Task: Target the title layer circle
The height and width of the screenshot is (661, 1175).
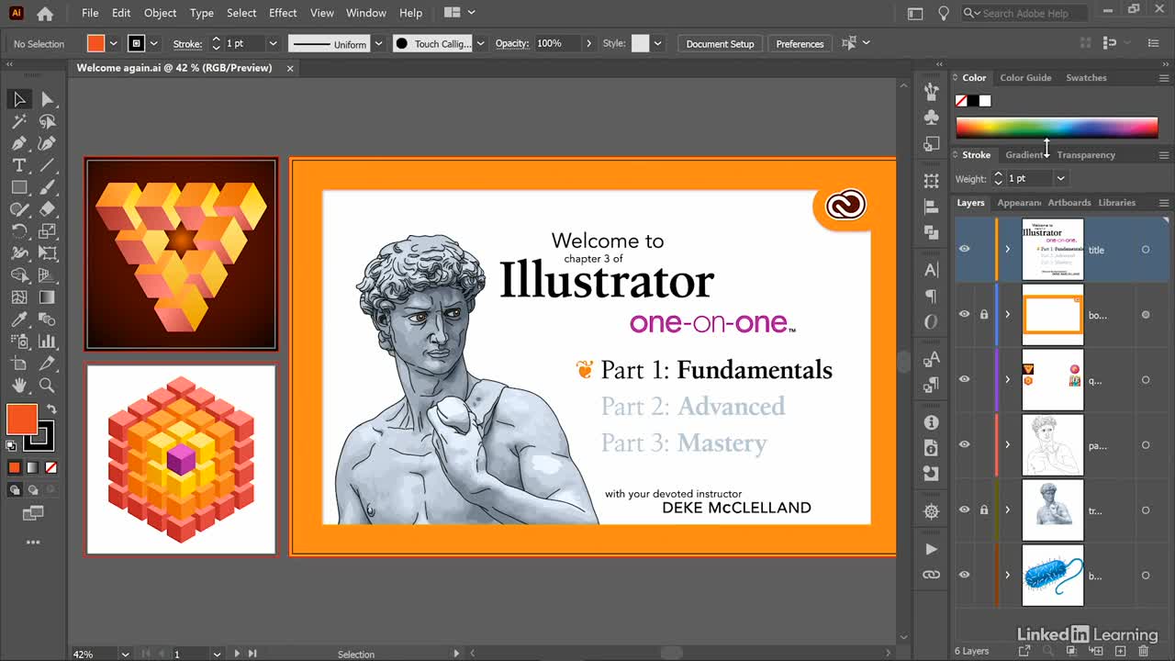Action: (x=1146, y=250)
